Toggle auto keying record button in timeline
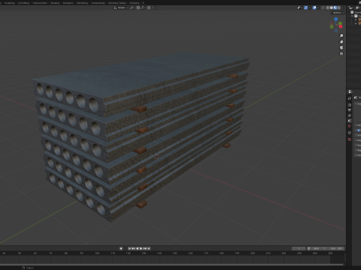Image resolution: width=361 pixels, height=270 pixels. click(121, 248)
